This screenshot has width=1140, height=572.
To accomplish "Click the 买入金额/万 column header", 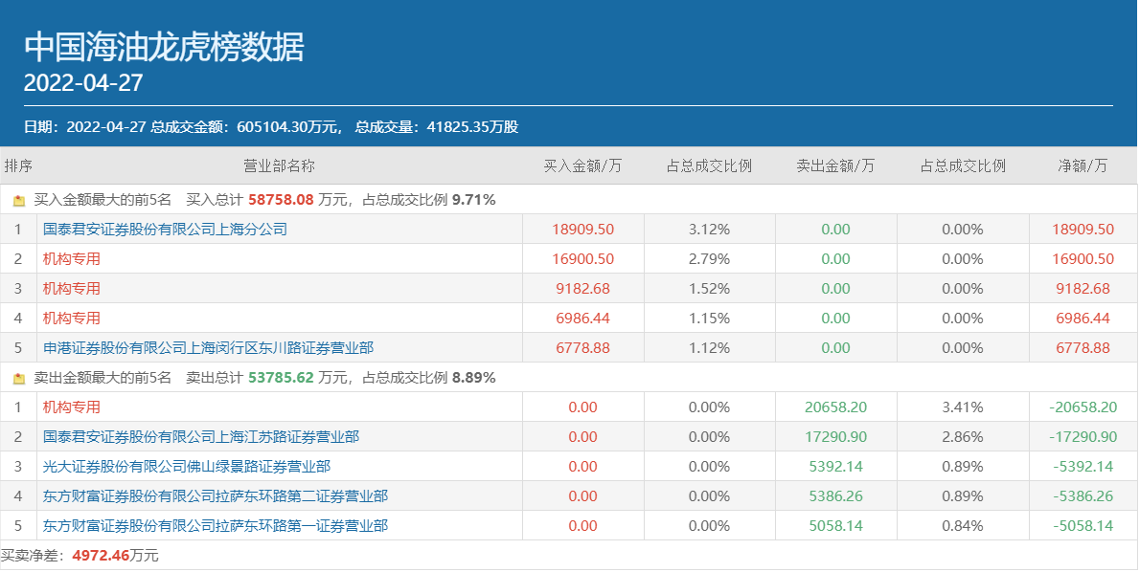I will (x=582, y=165).
